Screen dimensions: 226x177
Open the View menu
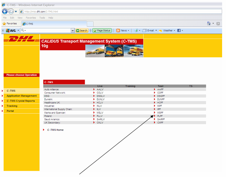[20, 18]
